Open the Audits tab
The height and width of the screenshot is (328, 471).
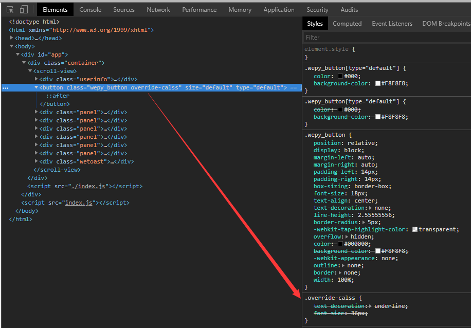click(349, 9)
